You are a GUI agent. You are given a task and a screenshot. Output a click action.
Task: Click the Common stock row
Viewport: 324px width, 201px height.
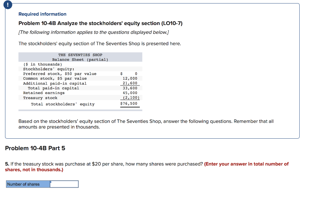54,78
